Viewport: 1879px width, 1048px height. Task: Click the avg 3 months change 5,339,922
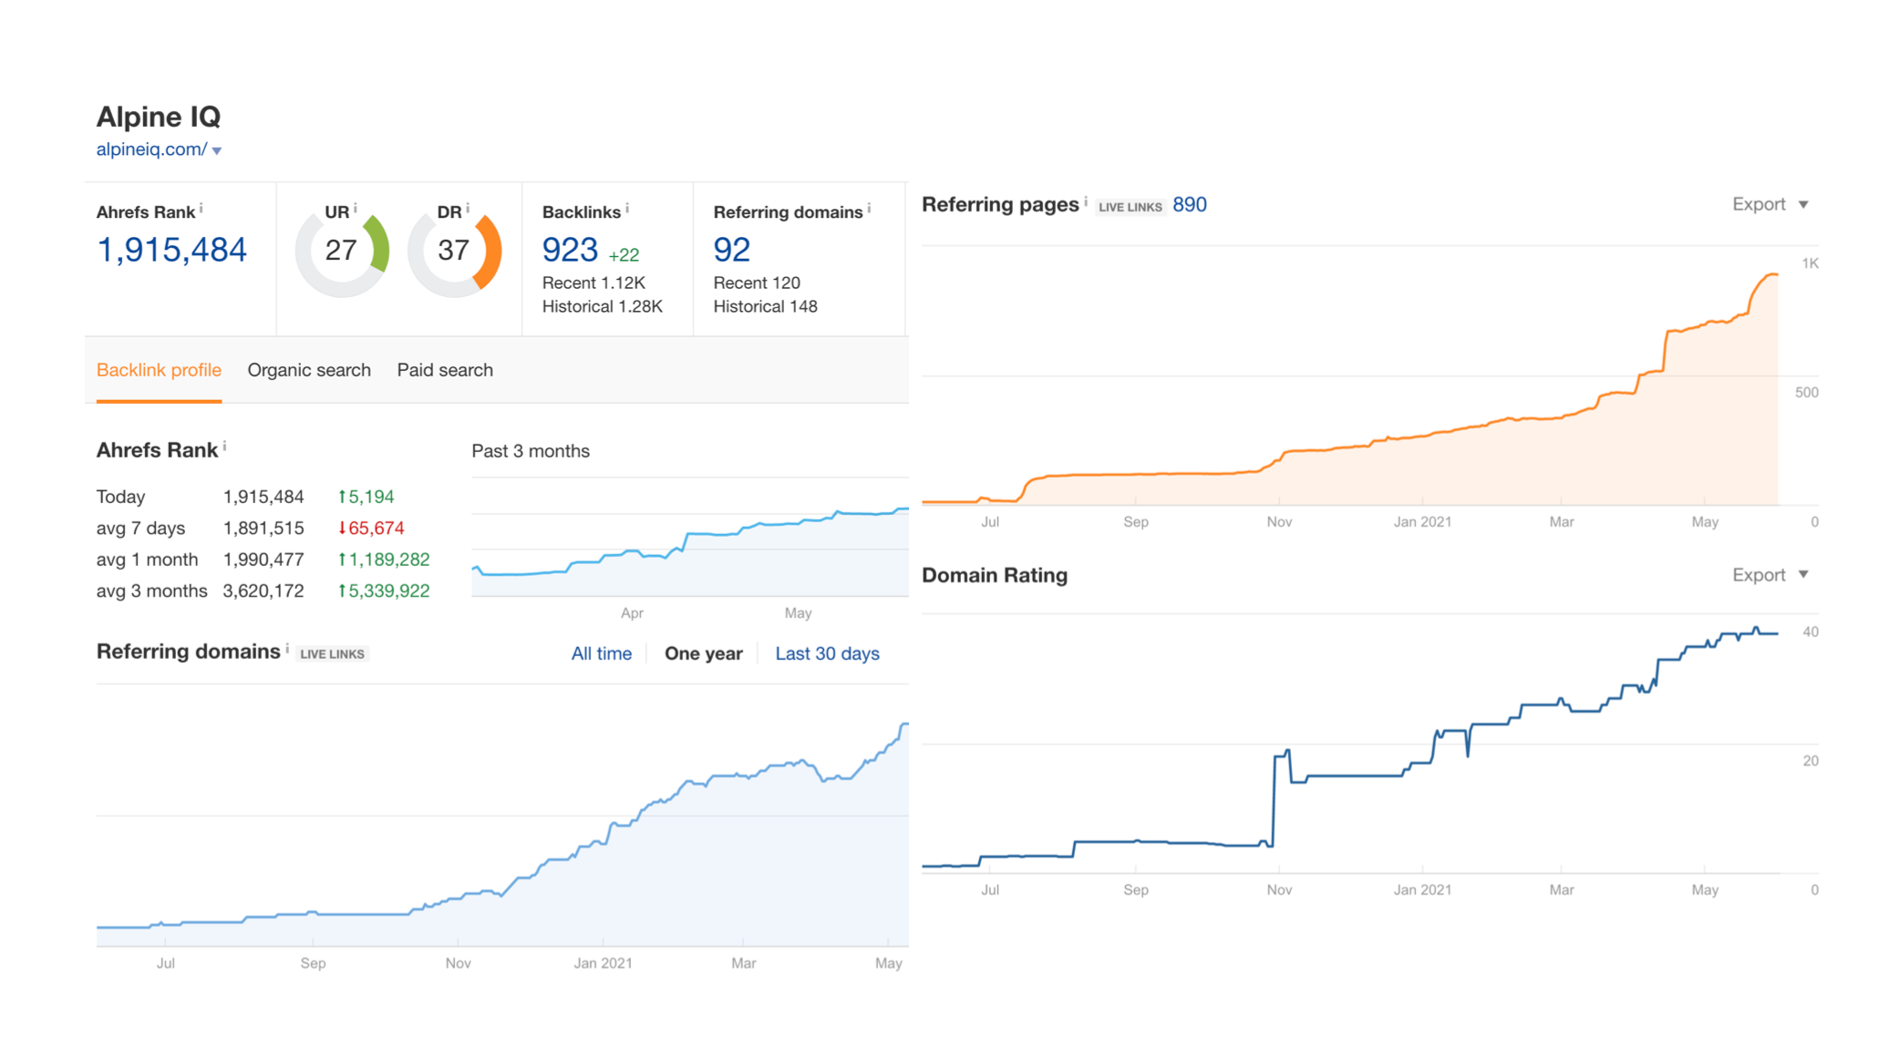(384, 591)
